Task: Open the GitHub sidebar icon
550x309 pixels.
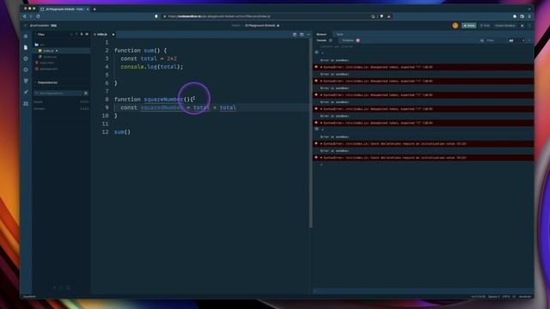Action: pos(26,81)
